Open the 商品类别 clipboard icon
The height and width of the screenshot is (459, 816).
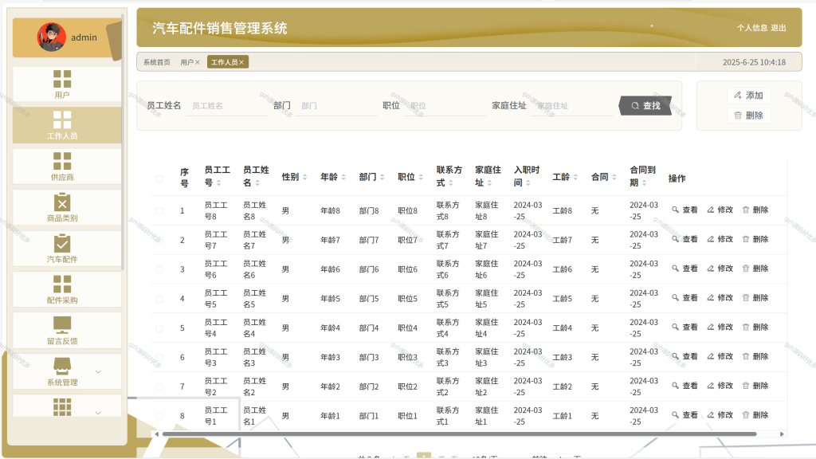tap(62, 202)
